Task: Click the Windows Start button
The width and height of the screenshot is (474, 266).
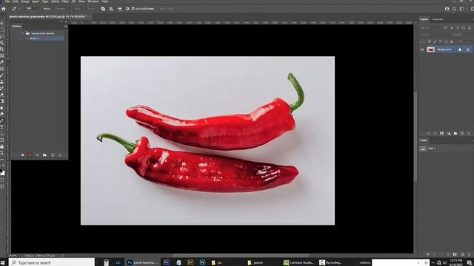Action: pyautogui.click(x=3, y=263)
